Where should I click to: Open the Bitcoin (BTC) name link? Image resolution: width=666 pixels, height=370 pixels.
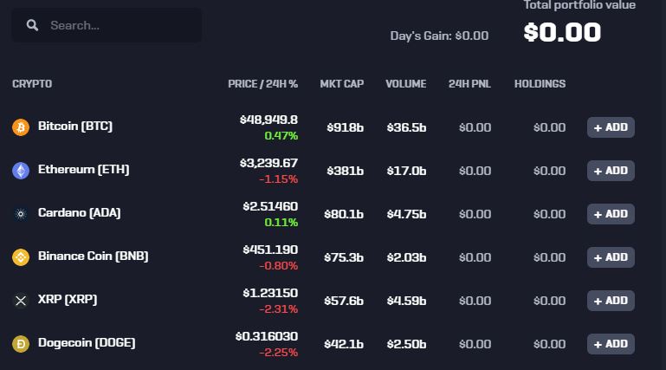point(75,127)
